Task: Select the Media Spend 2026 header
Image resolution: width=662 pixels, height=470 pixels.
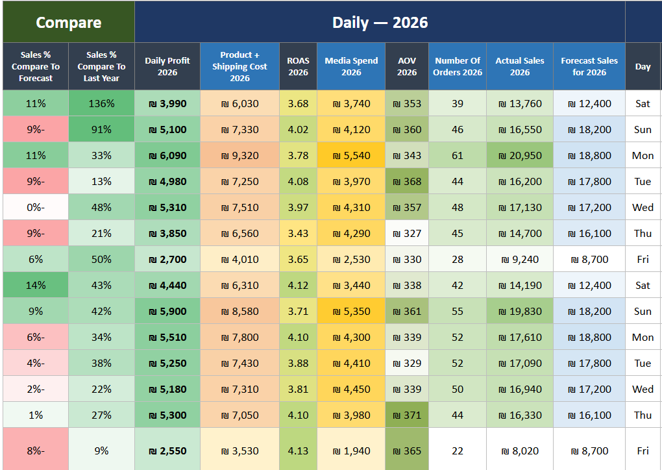Action: point(351,66)
